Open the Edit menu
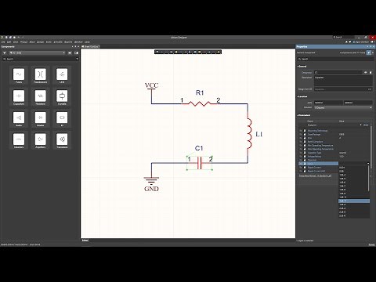Image resolution: width=376 pixels, height=282 pixels. (9, 42)
